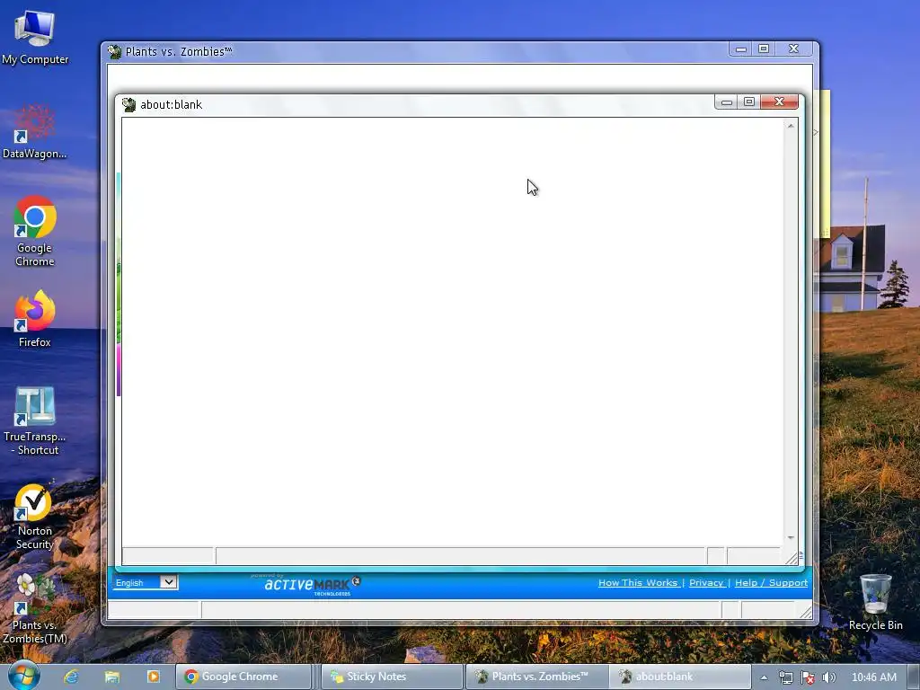Open the DataWagon desktop shortcut
The image size is (920, 690).
pos(35,131)
